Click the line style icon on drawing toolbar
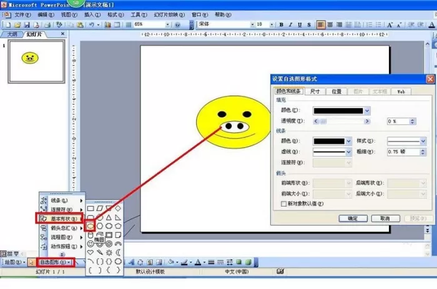The height and width of the screenshot is (289, 437). click(x=211, y=262)
